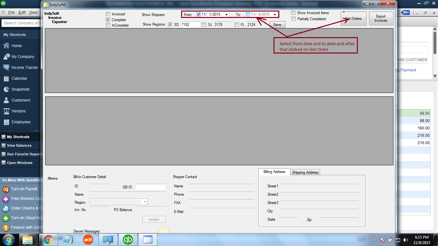This screenshot has width=438, height=246.
Task: Toggle the Show Invoiced Items checkbox
Action: [293, 13]
